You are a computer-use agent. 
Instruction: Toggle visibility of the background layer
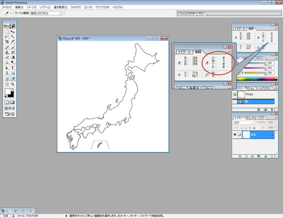pos(235,135)
